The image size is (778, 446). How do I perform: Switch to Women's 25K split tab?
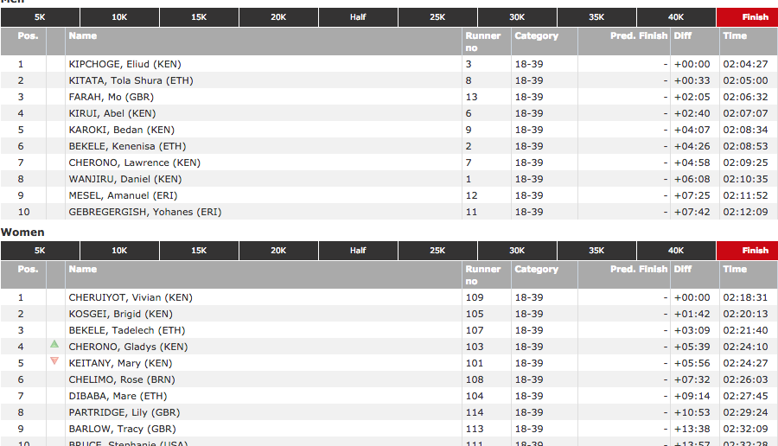(437, 251)
